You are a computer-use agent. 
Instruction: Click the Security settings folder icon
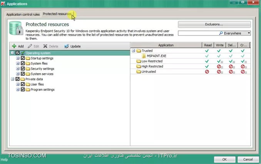coord(28,69)
